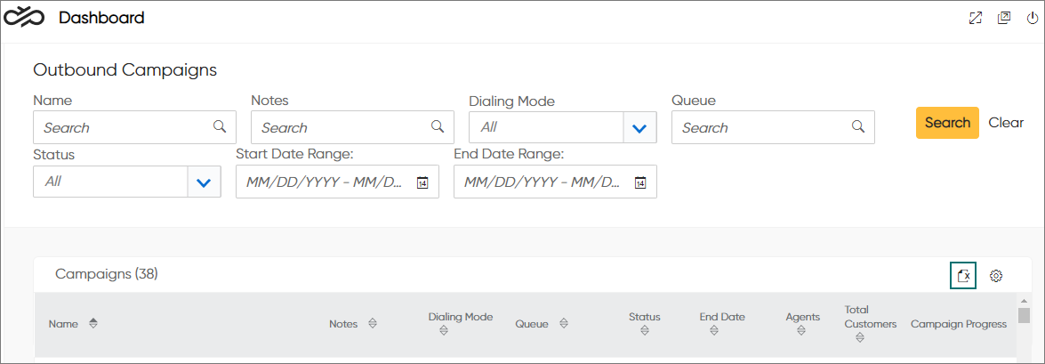Click the power logout icon

(1033, 18)
